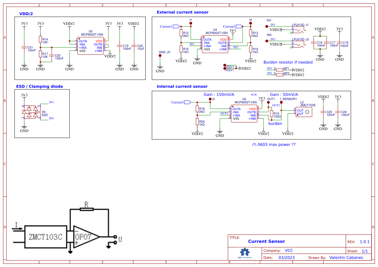Click the 'Internal current sensor' section title
The width and height of the screenshot is (378, 267).
pyautogui.click(x=182, y=86)
